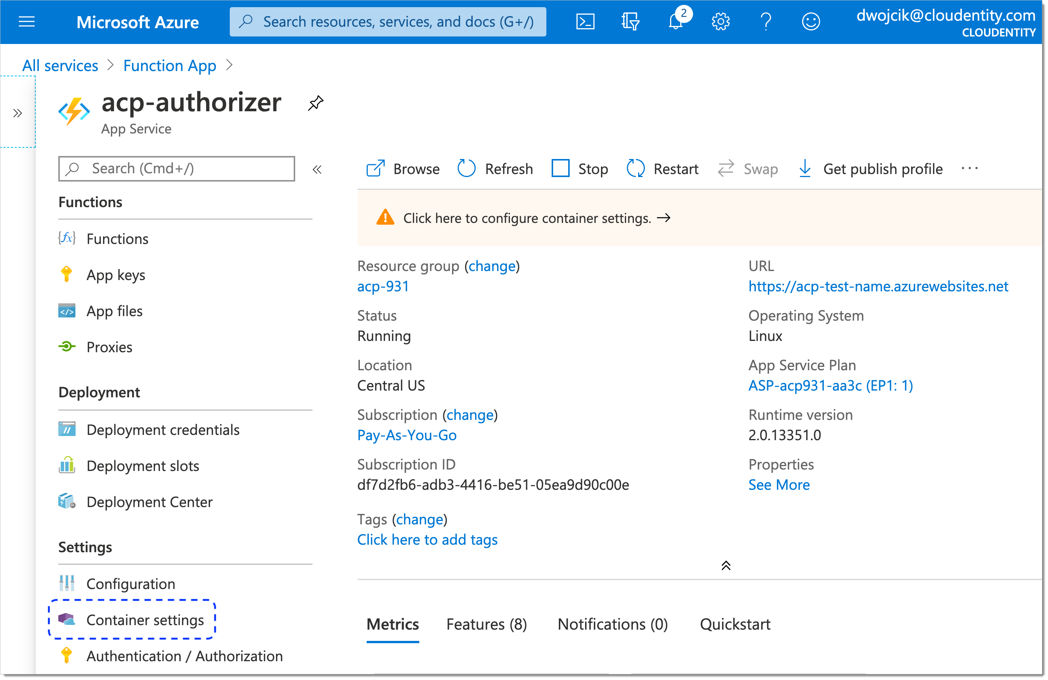The width and height of the screenshot is (1048, 680).
Task: Click the Proxies green icon
Action: point(67,347)
